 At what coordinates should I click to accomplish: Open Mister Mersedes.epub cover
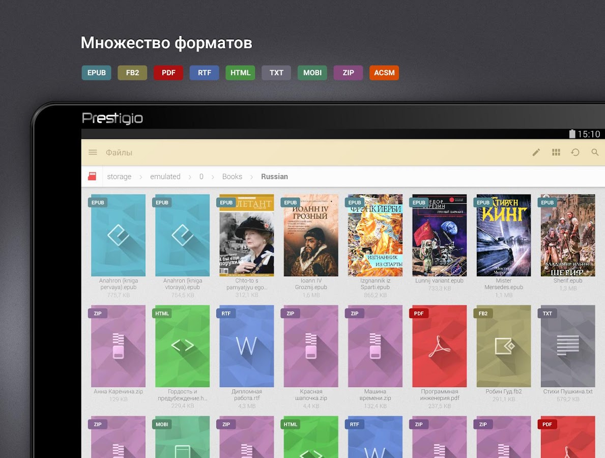pos(504,235)
